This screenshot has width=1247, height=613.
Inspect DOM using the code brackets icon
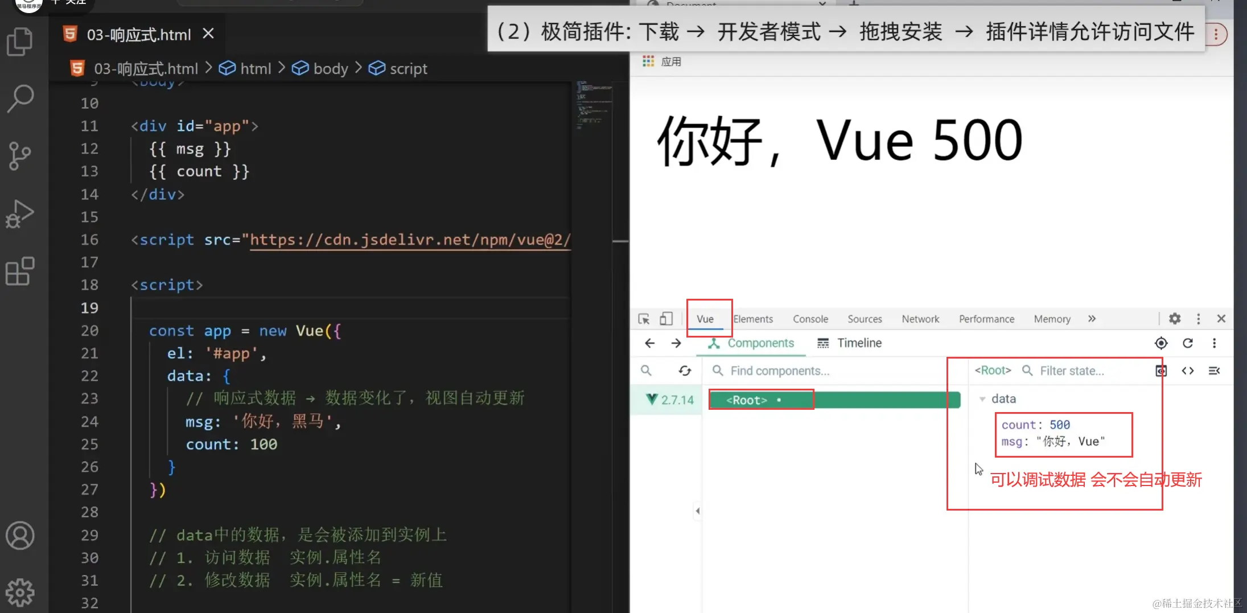click(1188, 371)
